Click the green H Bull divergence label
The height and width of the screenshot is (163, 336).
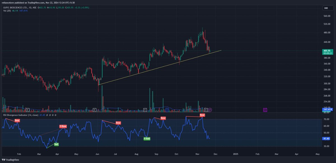coord(147,138)
